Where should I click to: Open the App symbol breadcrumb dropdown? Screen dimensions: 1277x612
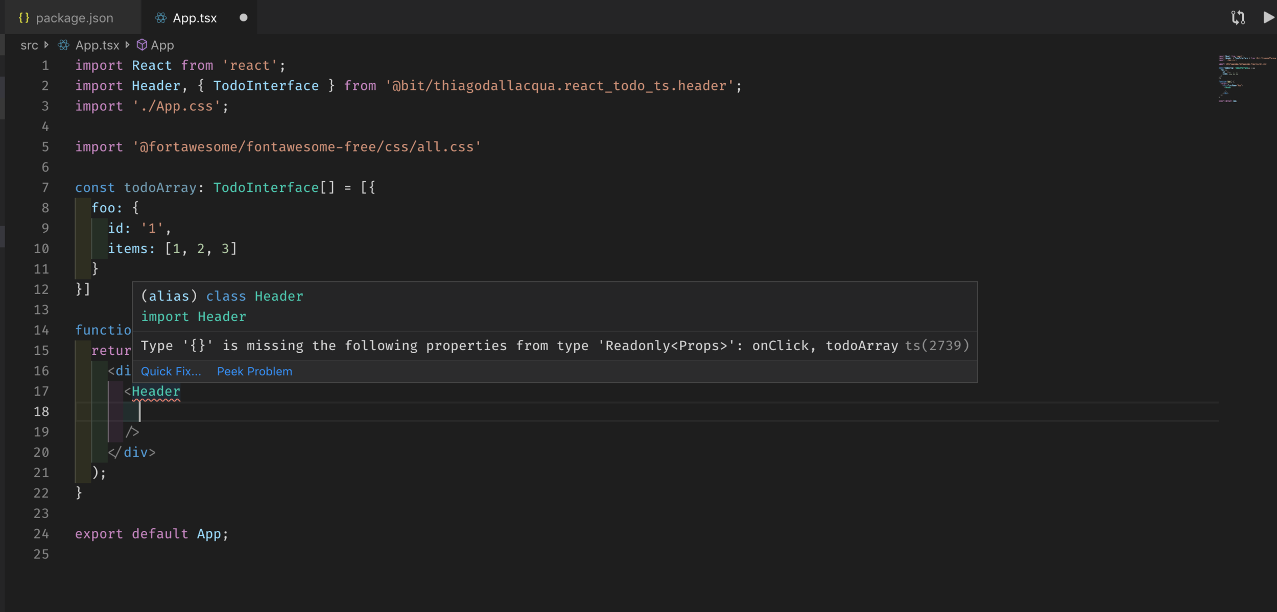[162, 45]
